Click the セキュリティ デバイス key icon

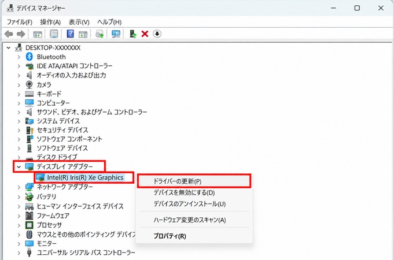click(30, 130)
